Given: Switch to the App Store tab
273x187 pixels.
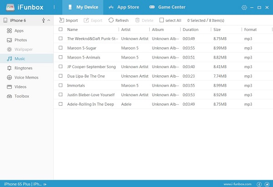Looking at the screenshot, I should pyautogui.click(x=124, y=7).
